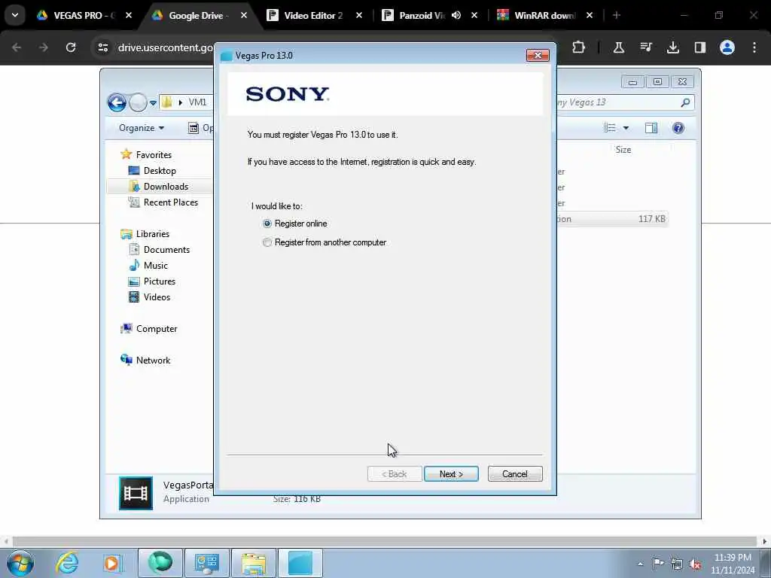The image size is (771, 578).
Task: Click the Cancel button in Vegas dialog
Action: point(515,474)
